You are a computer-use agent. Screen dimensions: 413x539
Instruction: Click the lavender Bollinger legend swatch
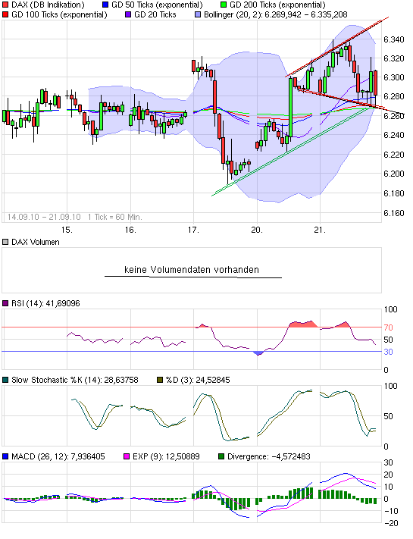tap(198, 14)
